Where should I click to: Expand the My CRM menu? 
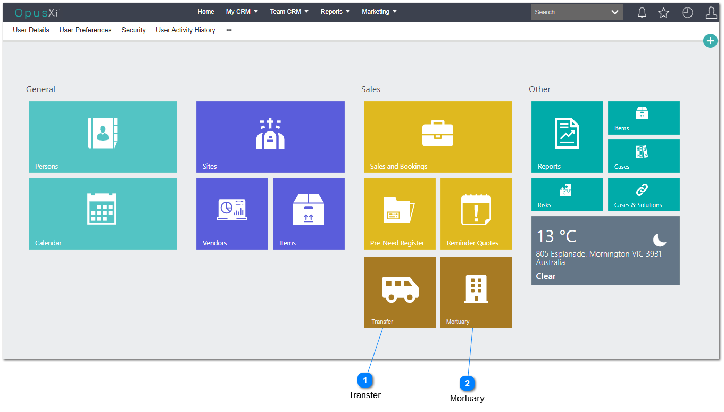coord(242,12)
